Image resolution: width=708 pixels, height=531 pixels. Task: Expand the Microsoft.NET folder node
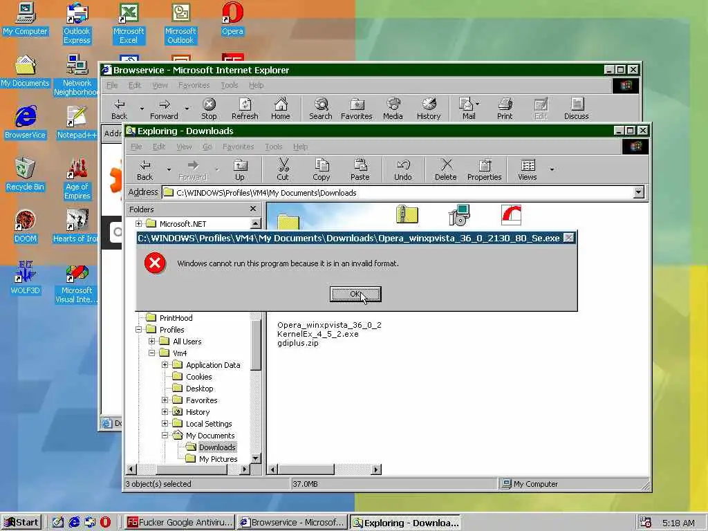click(x=138, y=223)
